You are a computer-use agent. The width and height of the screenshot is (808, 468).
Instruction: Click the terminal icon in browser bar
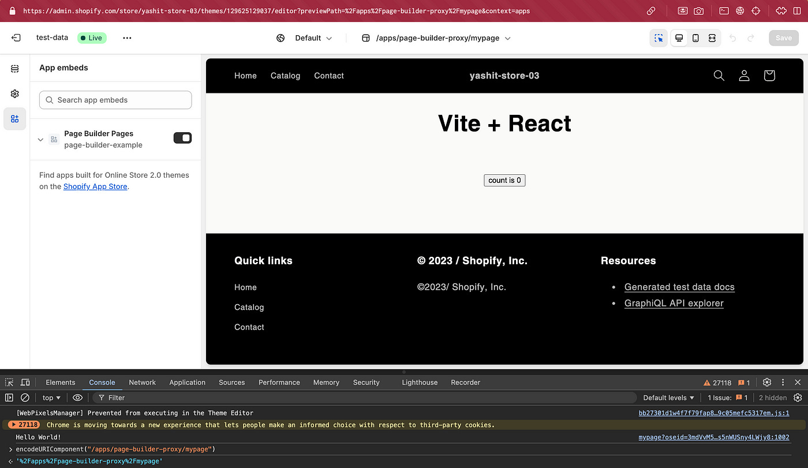click(x=724, y=11)
